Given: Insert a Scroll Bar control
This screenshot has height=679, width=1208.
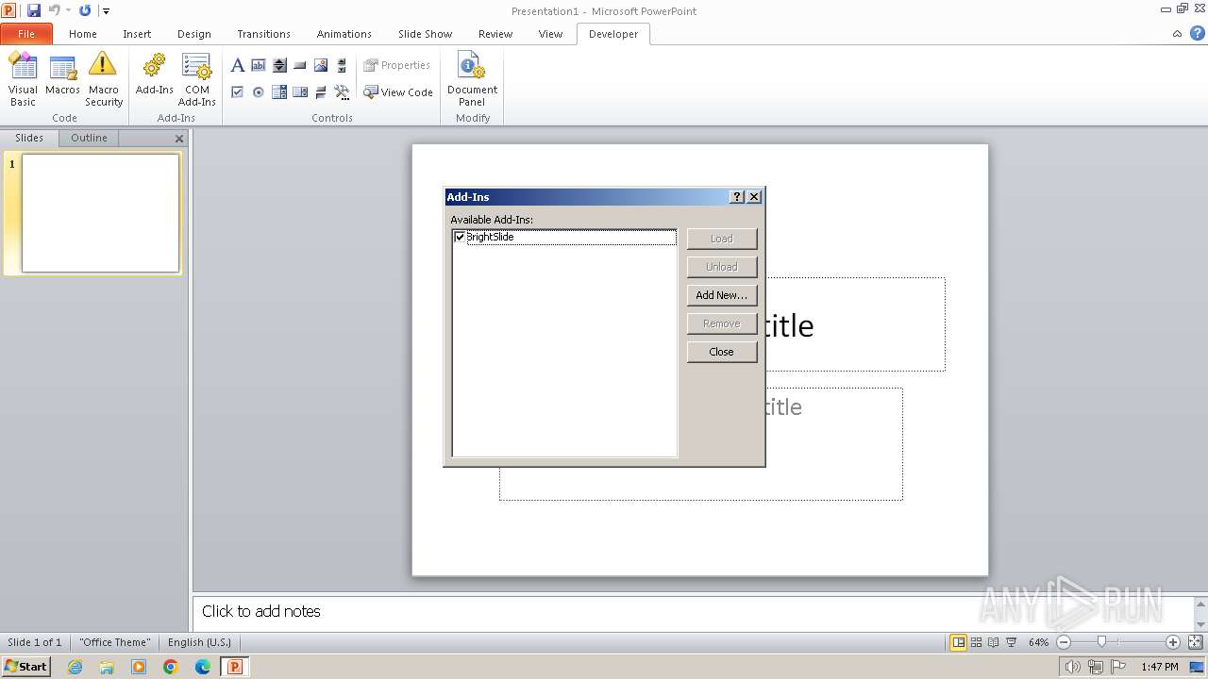Looking at the screenshot, I should (342, 65).
